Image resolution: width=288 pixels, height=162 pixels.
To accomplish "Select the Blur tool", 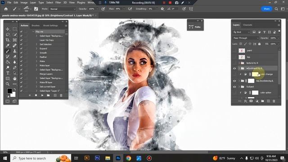I will pos(15,62).
